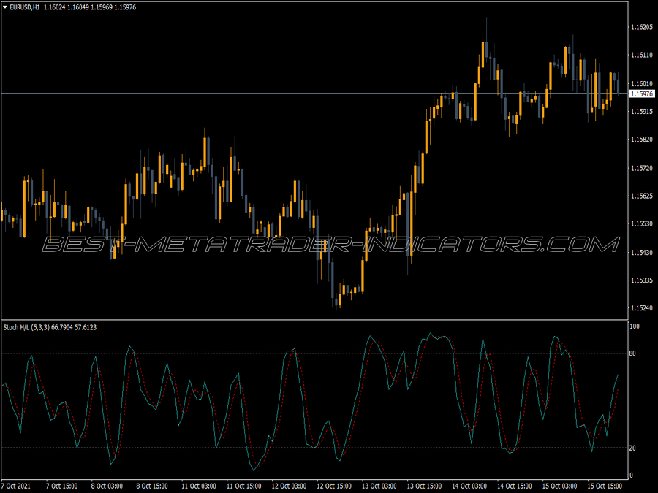Select the current price label 1.15976
Viewport: 658px width, 493px height.
(642, 94)
